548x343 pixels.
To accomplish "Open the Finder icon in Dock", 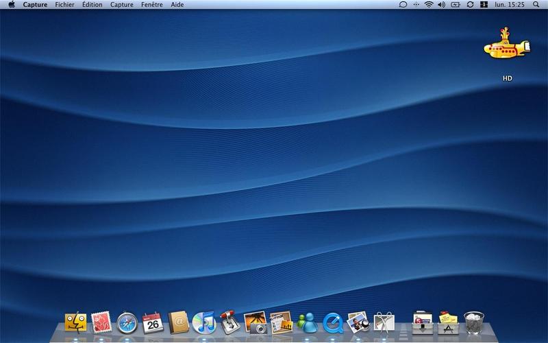I will (x=75, y=322).
